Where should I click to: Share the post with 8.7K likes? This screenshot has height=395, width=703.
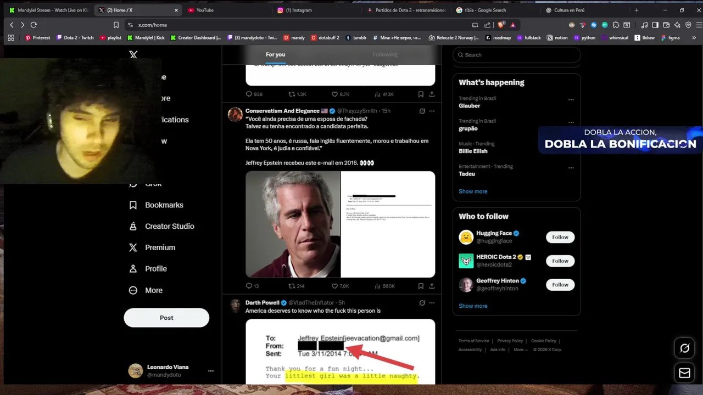click(432, 94)
